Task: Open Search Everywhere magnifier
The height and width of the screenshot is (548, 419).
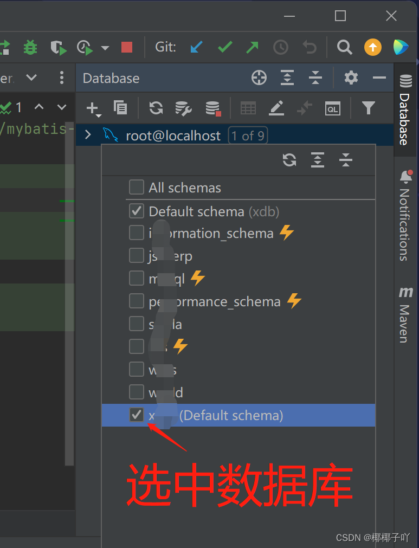Action: [344, 47]
